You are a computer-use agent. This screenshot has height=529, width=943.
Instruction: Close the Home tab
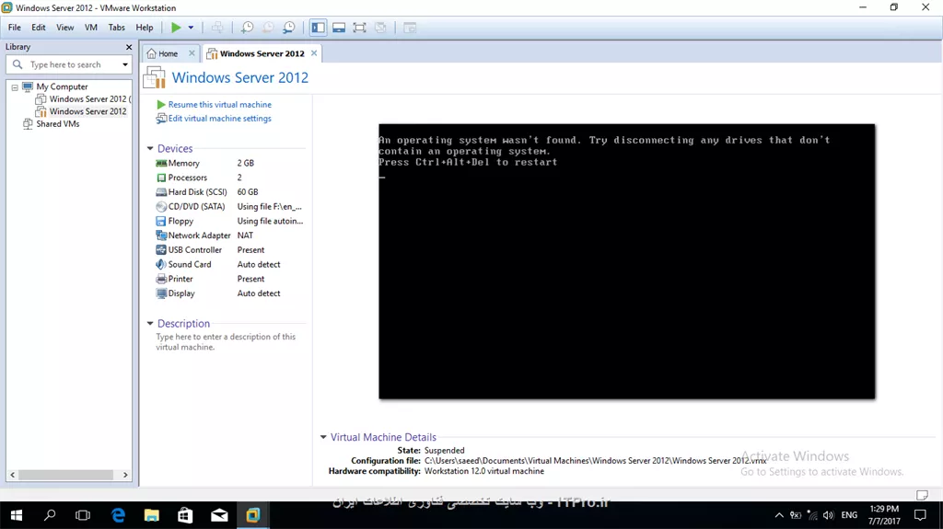(192, 53)
